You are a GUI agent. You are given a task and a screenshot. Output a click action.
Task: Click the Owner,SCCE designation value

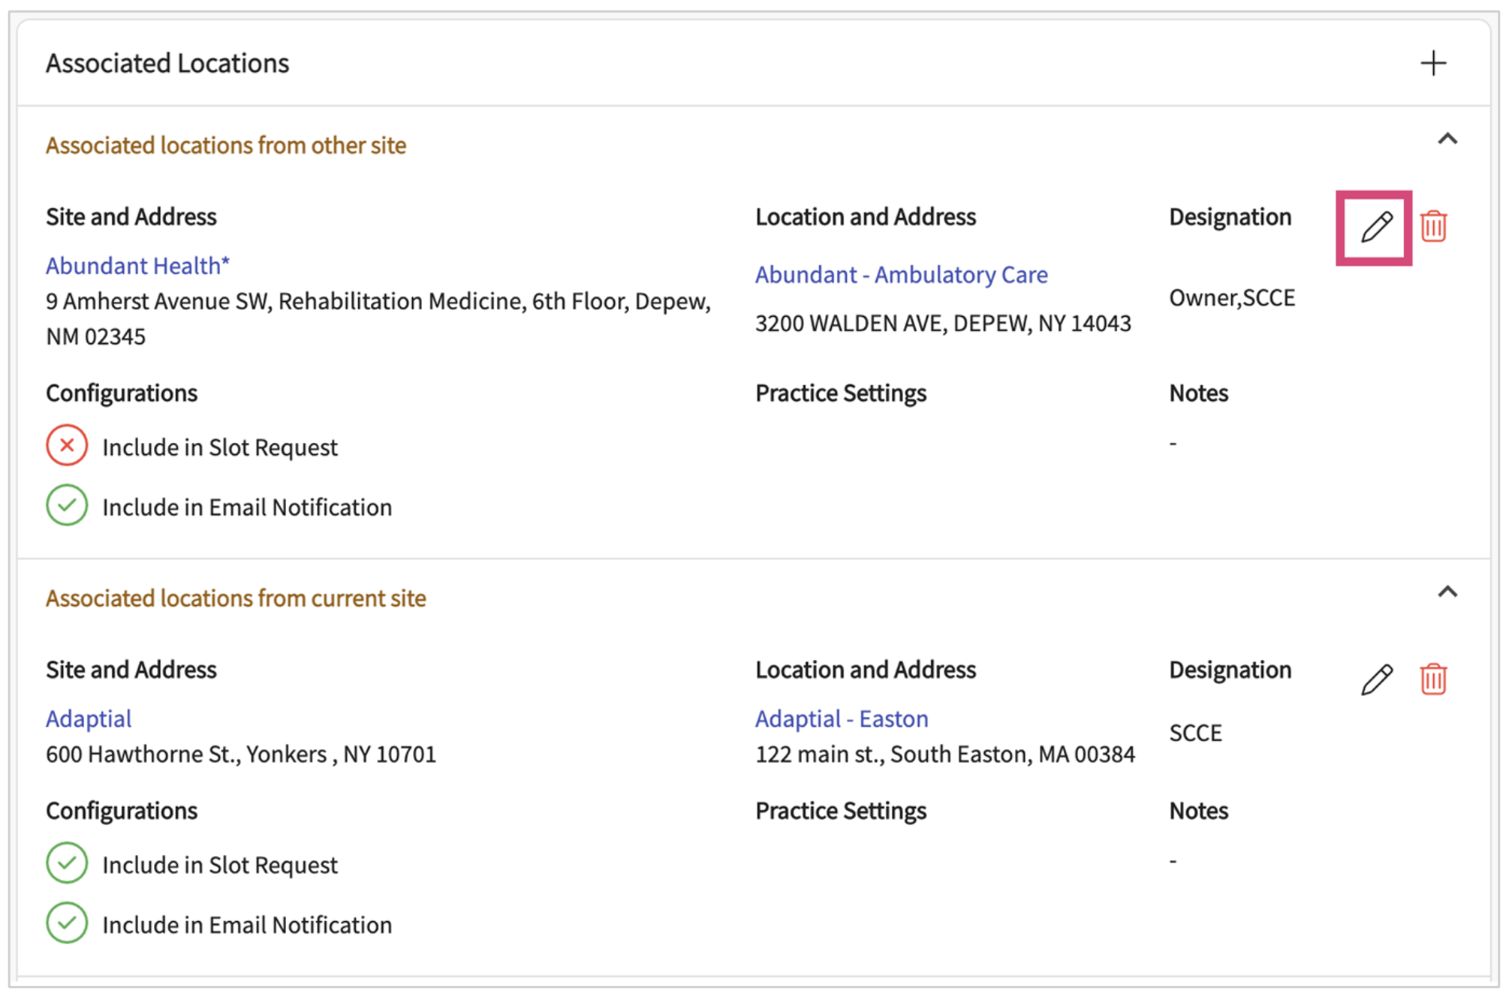click(x=1232, y=298)
